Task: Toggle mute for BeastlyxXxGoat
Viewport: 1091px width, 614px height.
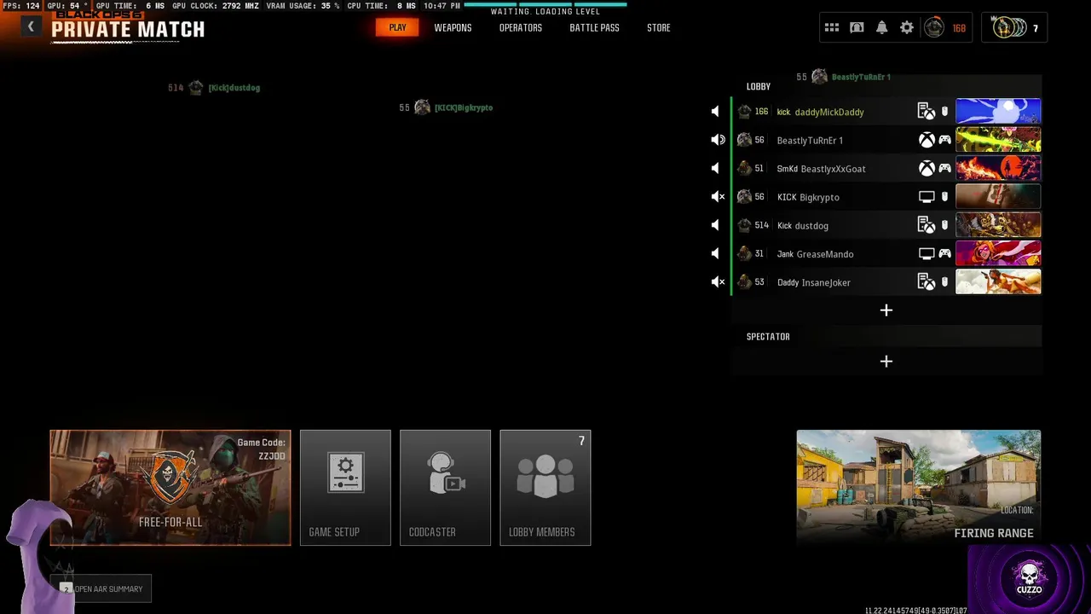Action: pos(716,169)
